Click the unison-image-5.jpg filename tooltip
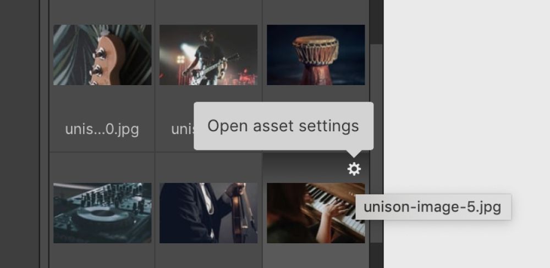This screenshot has width=550, height=268. [433, 207]
